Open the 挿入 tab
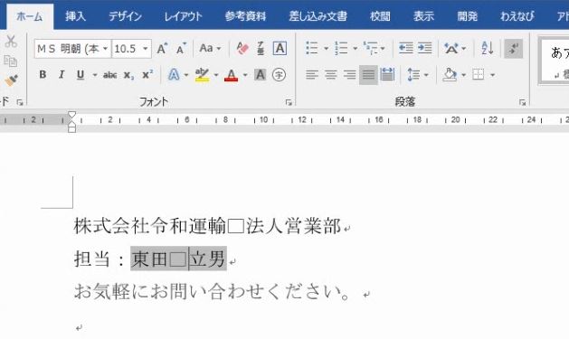The height and width of the screenshot is (339, 569). pyautogui.click(x=75, y=16)
